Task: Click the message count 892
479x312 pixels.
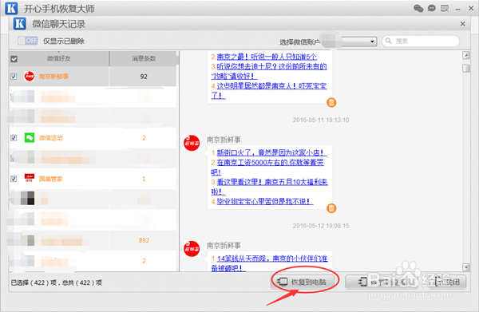Action: pyautogui.click(x=144, y=240)
